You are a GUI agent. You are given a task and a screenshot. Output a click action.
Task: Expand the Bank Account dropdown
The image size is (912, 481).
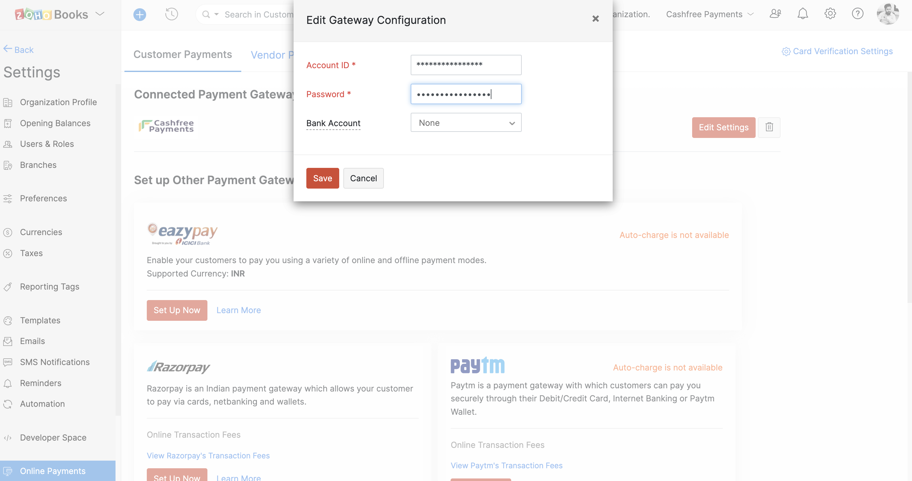tap(466, 123)
